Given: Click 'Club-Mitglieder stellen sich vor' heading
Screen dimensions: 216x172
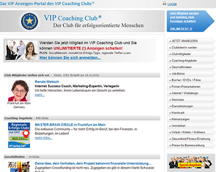Looking at the screenshot, I should pyautogui.click(x=27, y=75).
